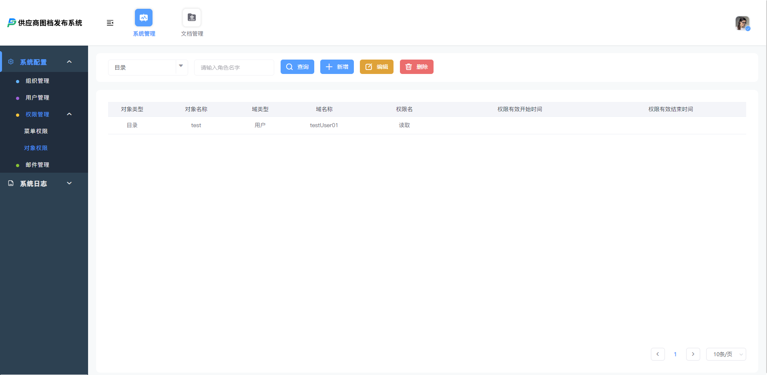Select 权限管理 in the sidebar
Viewport: 767px width, 375px height.
[37, 114]
